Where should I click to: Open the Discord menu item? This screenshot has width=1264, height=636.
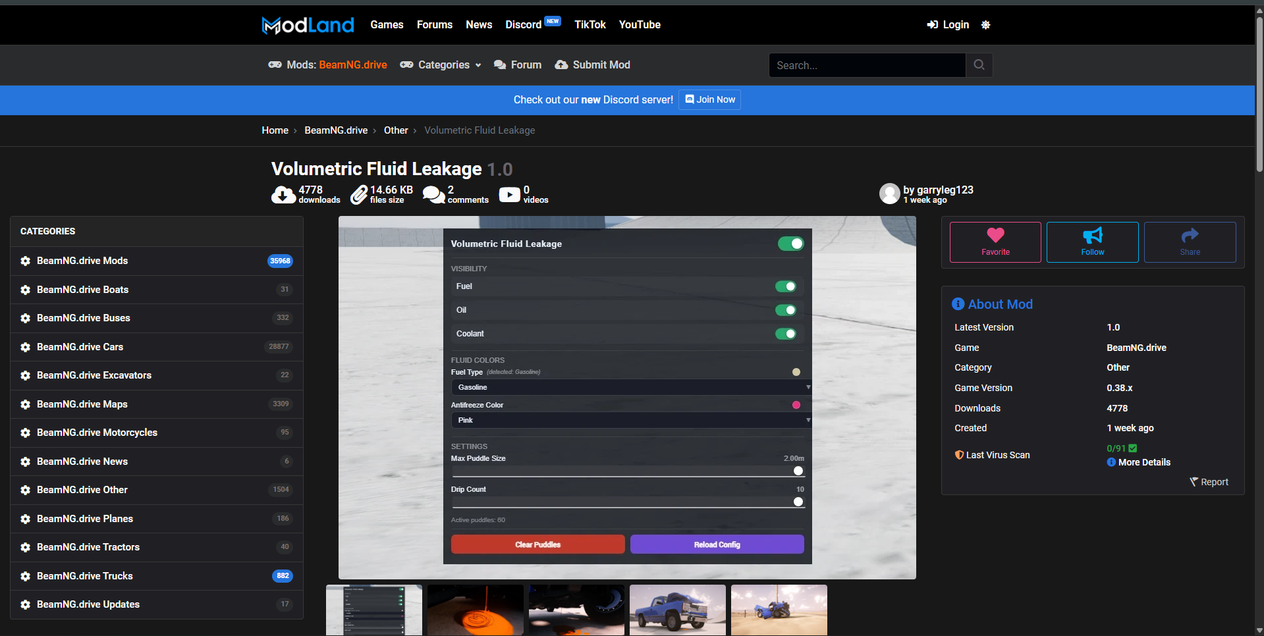pos(524,25)
